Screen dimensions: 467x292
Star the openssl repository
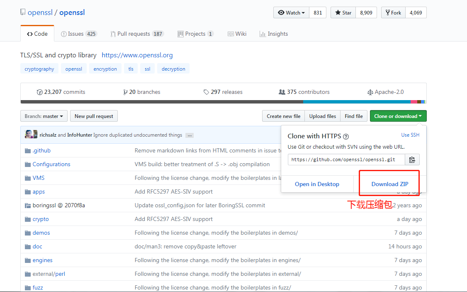click(x=343, y=12)
